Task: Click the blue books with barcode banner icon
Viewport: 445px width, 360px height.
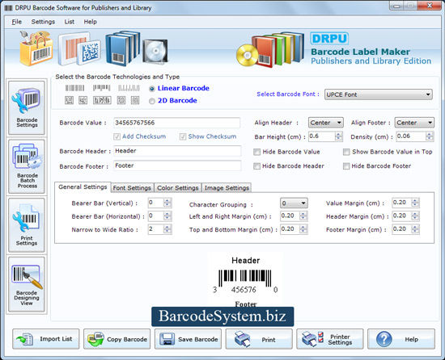Action: 123,48
